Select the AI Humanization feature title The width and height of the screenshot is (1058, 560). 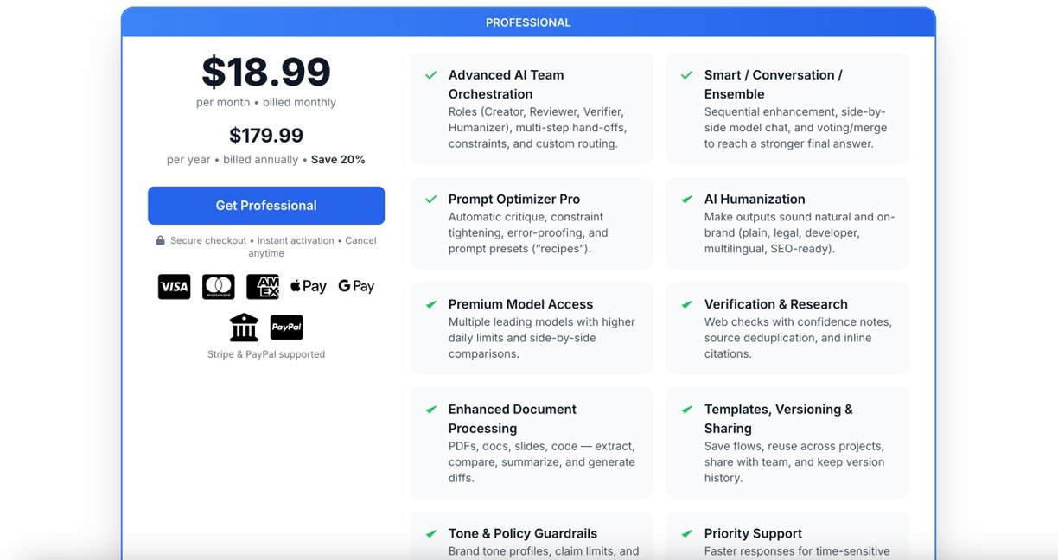point(755,200)
